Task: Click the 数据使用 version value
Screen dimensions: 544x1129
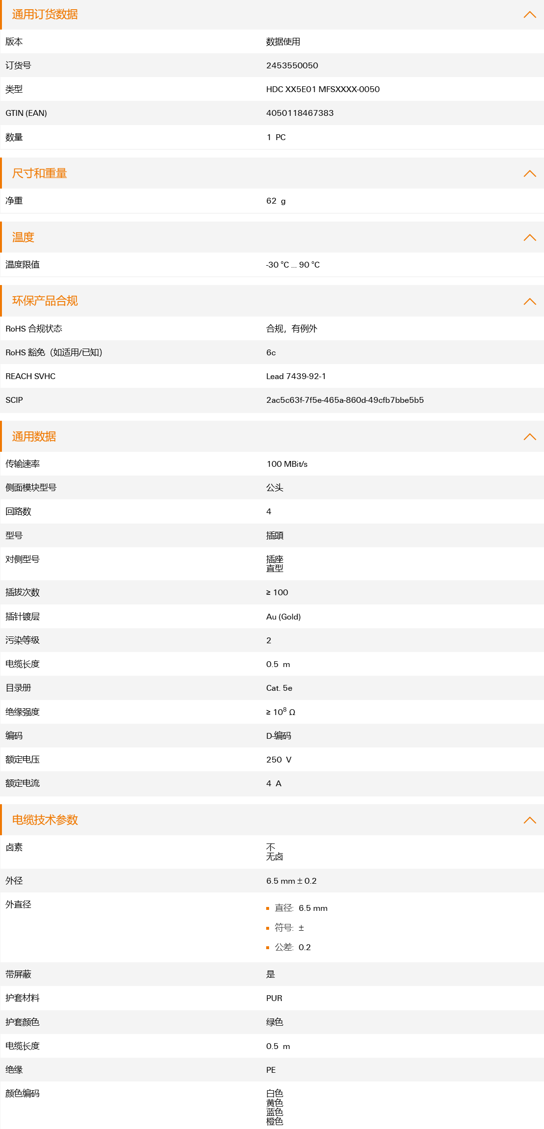Action: (x=283, y=42)
